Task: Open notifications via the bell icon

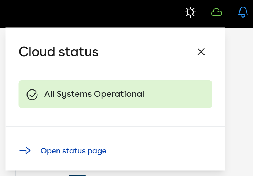Action: (x=243, y=12)
